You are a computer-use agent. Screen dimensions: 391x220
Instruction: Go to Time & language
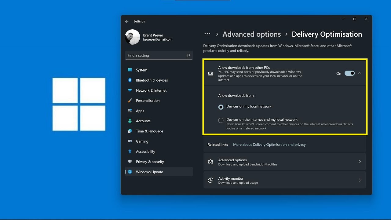[x=159, y=131]
